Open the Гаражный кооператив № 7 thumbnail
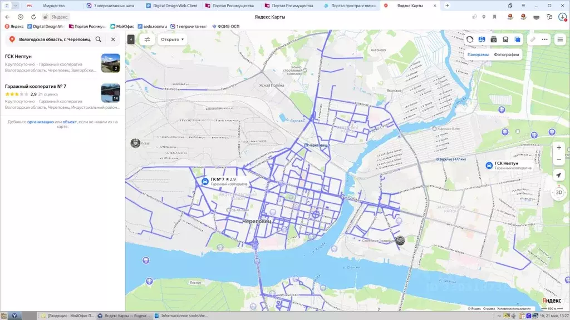Viewport: 570px width, 320px height. [111, 93]
